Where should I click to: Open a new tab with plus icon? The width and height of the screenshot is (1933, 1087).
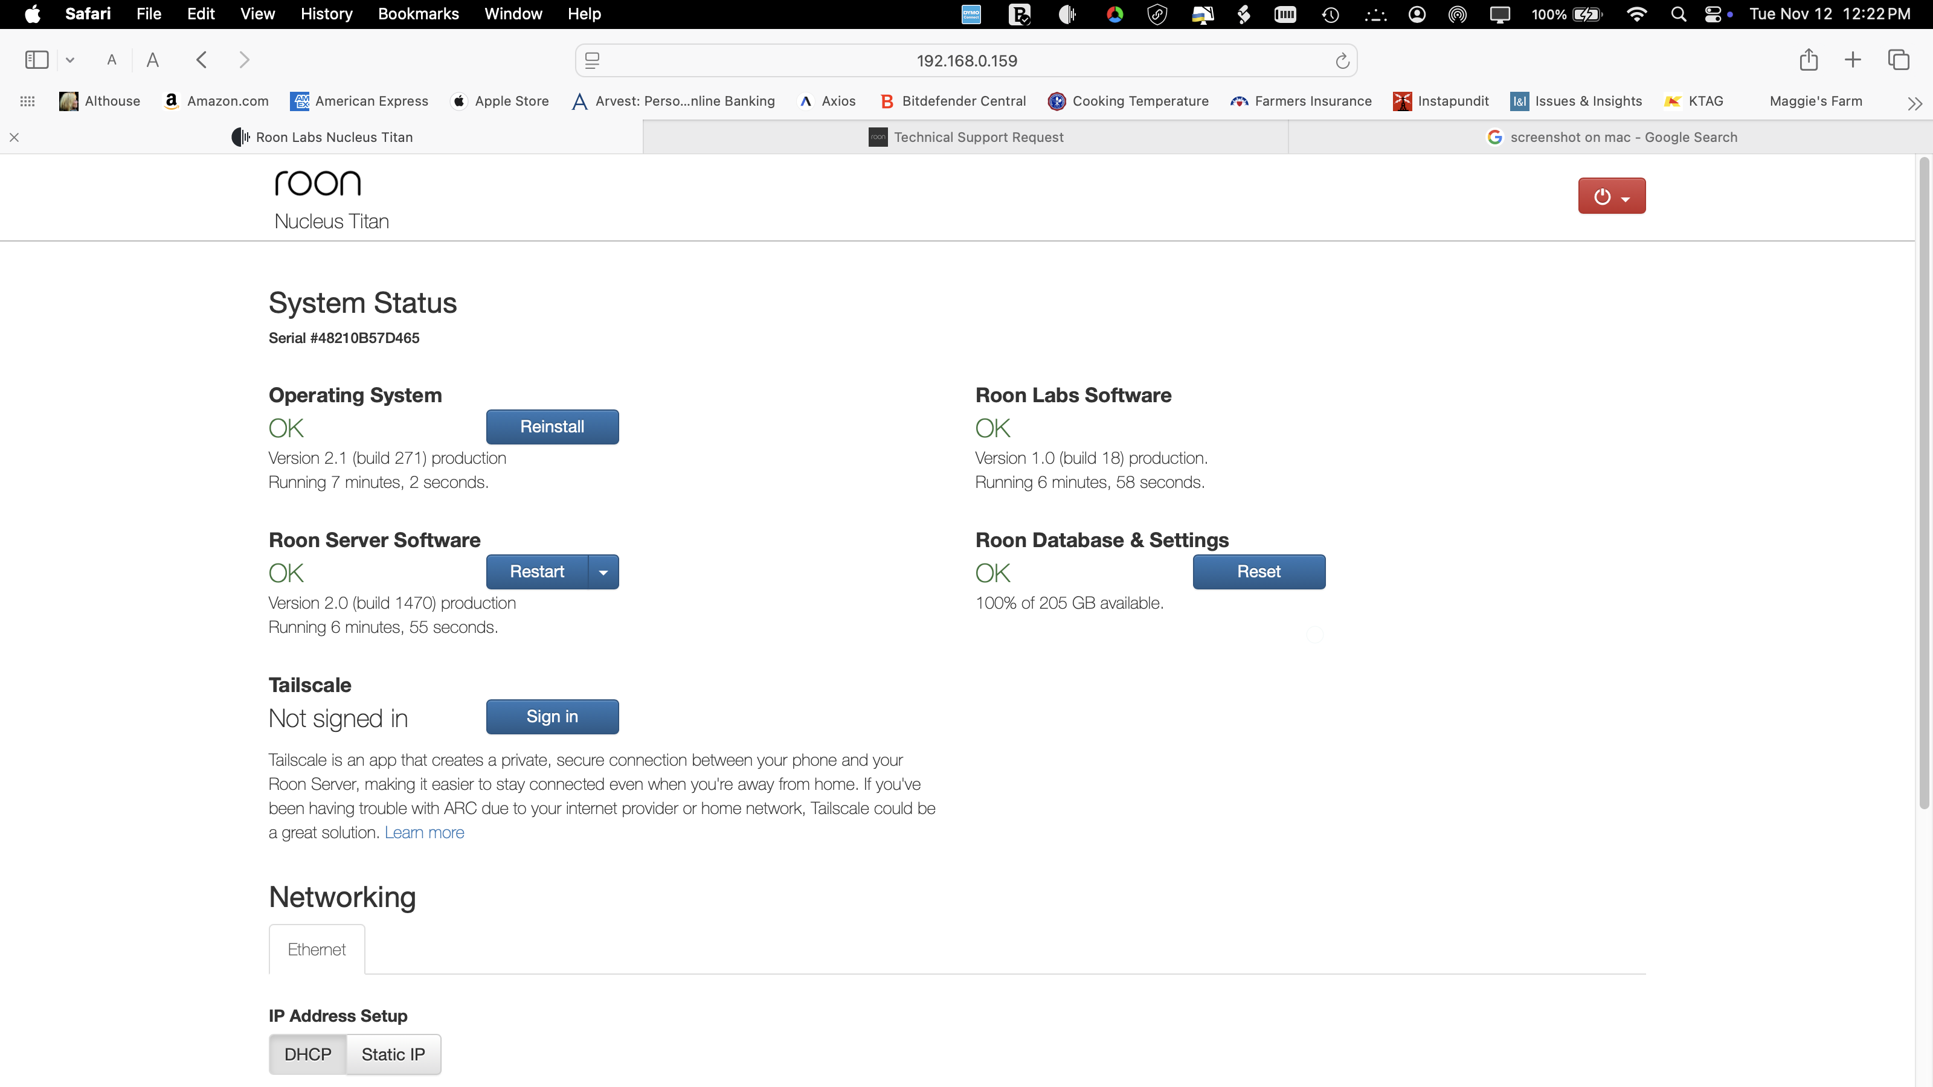[x=1853, y=60]
